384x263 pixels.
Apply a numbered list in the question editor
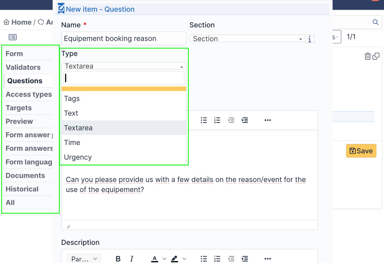tap(217, 120)
